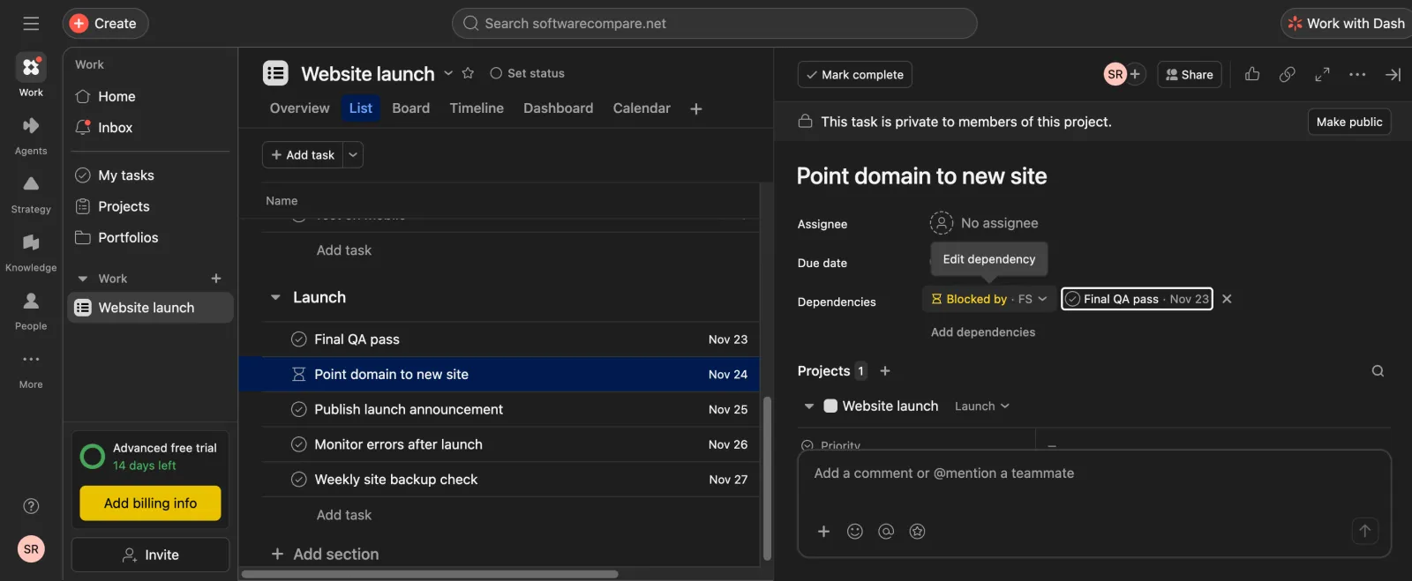Mark Final QA pass complete
Viewport: 1412px width, 581px height.
pos(299,339)
